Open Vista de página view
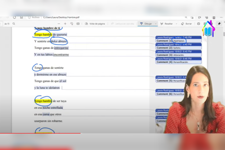Screen dimensions: 225x150 95,24
